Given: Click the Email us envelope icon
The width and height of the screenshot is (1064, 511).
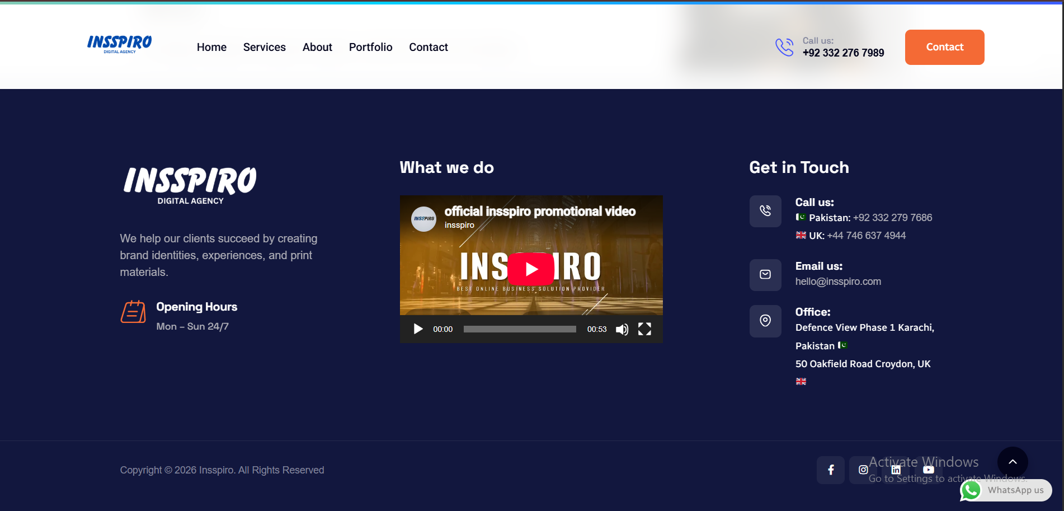Looking at the screenshot, I should [x=765, y=275].
